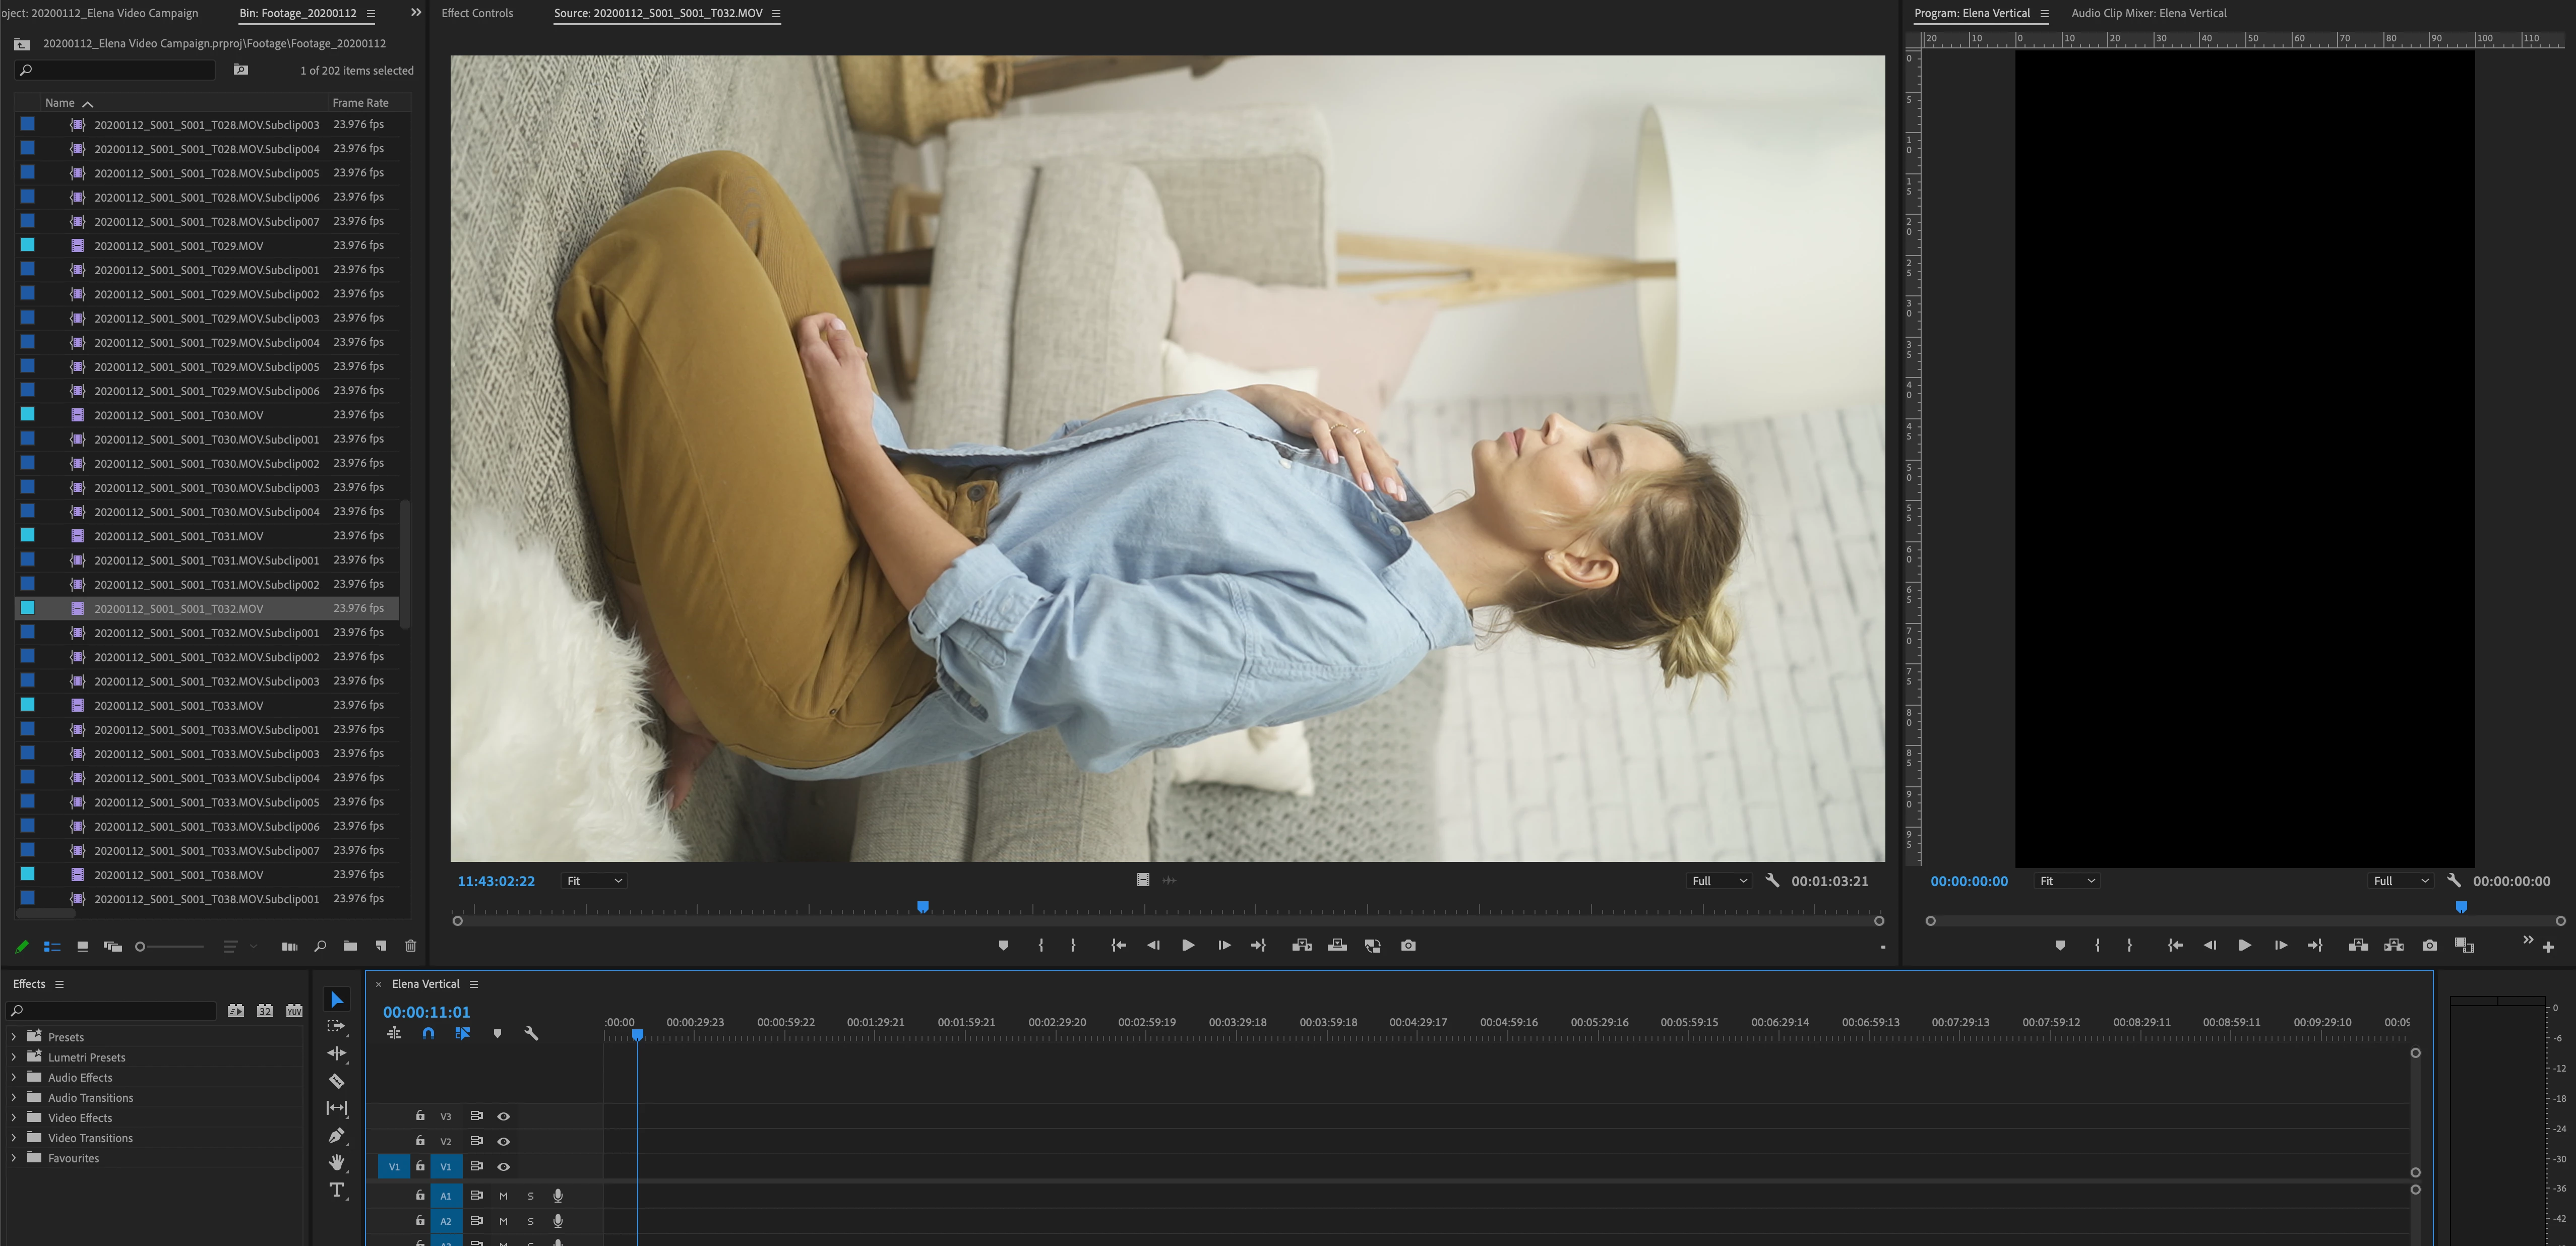Select the Type tool

[x=337, y=1190]
